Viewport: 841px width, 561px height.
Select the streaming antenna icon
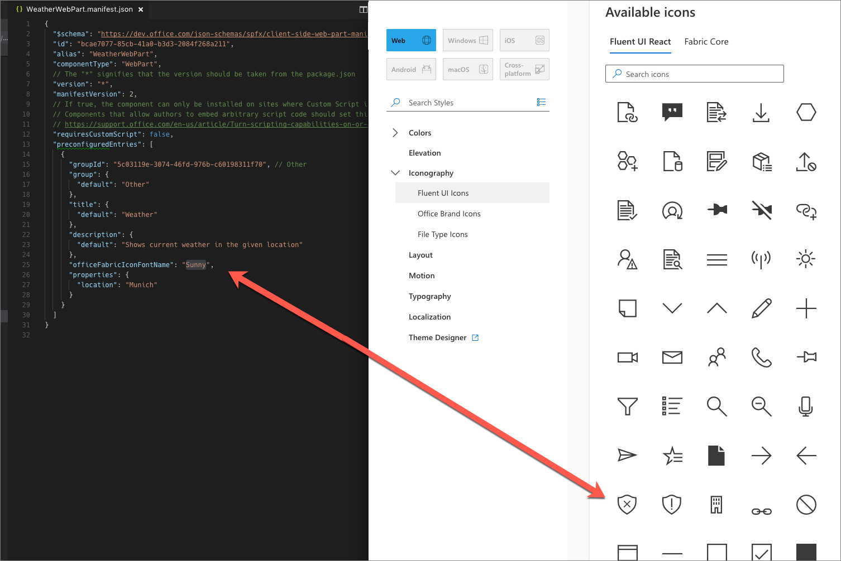(x=761, y=259)
